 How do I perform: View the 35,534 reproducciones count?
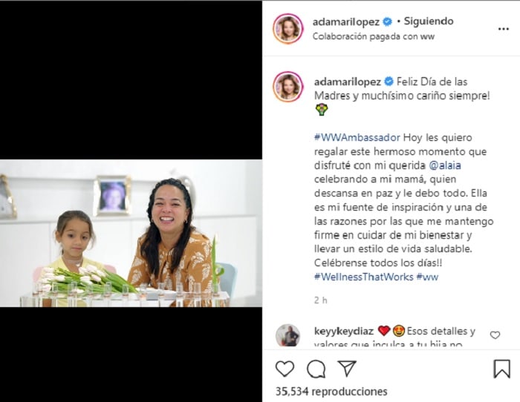click(331, 392)
